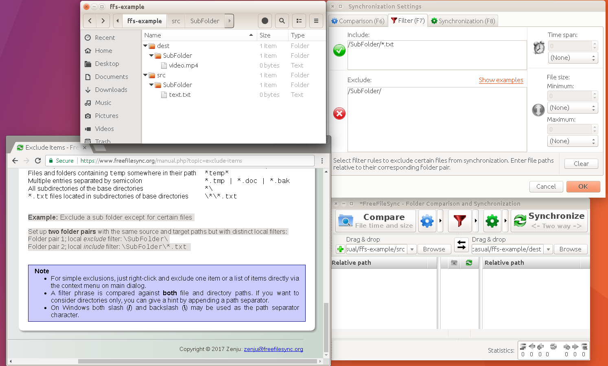This screenshot has width=608, height=366.
Task: Select SubFolder in the file manager path bar
Action: click(x=205, y=21)
